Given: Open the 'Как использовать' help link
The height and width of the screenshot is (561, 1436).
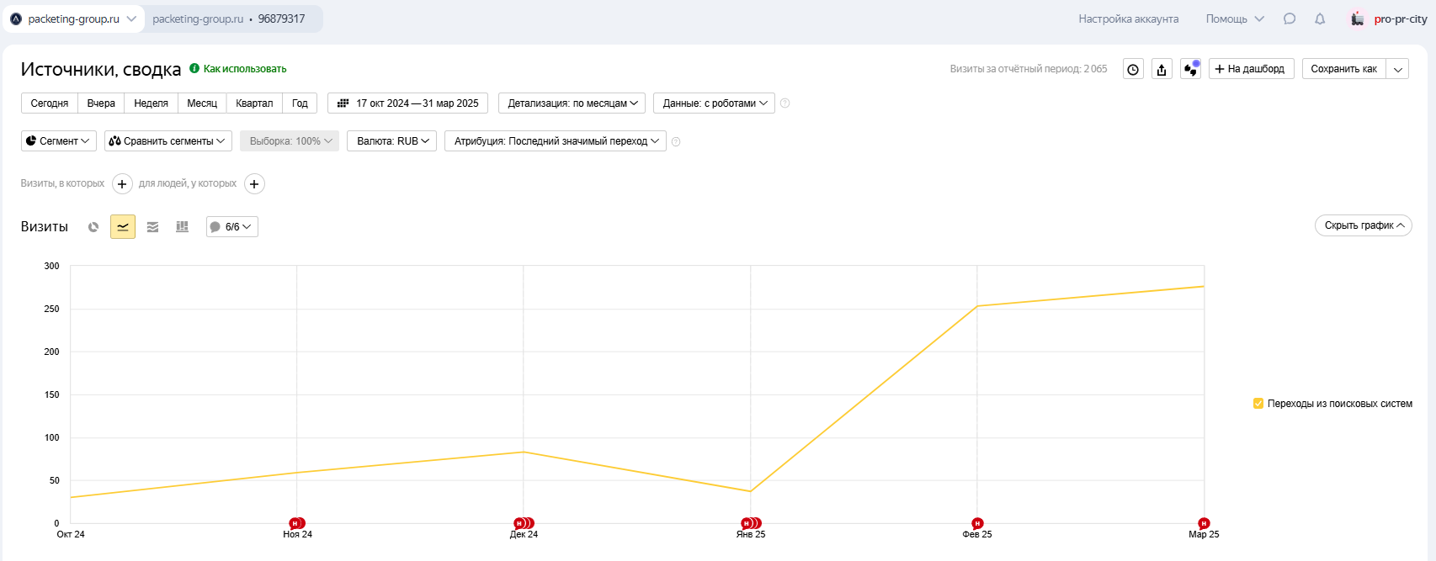Looking at the screenshot, I should [x=244, y=69].
